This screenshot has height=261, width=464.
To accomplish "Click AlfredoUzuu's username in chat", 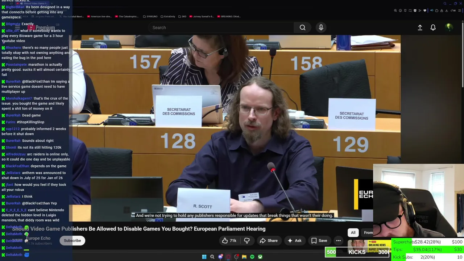I will 16,154.
